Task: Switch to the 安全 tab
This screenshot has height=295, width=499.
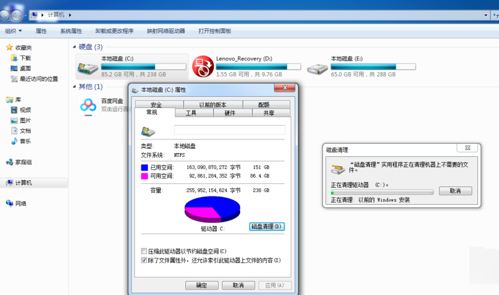Action: pos(156,105)
